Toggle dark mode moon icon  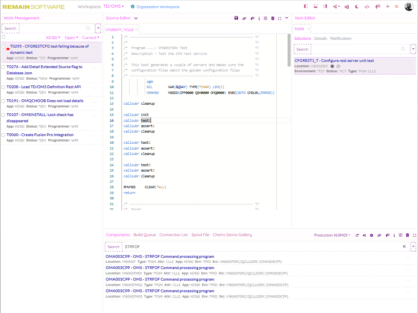357,7
